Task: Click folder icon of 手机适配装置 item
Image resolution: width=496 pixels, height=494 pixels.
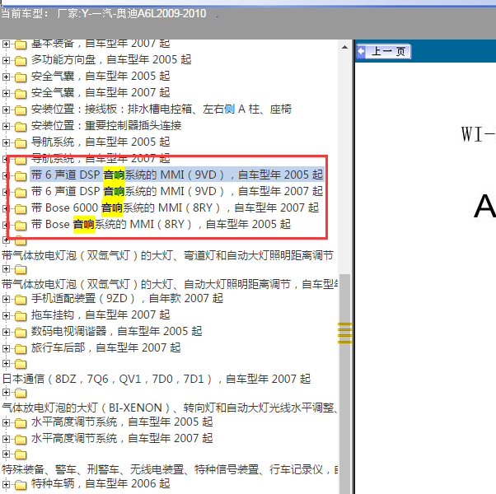Action: [x=21, y=299]
